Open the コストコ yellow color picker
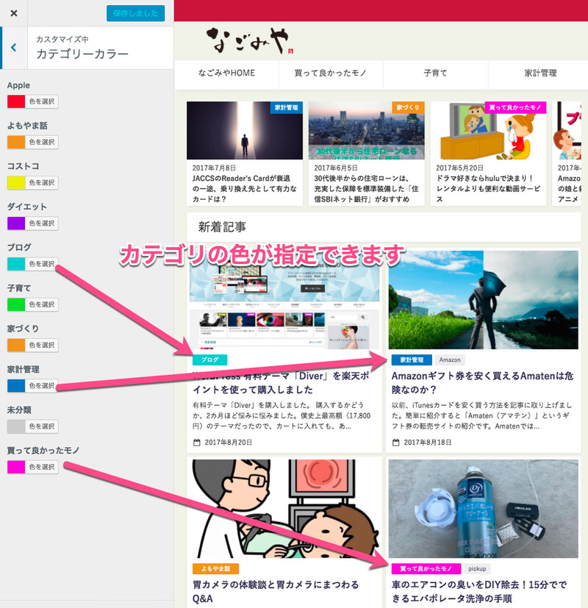588x608 pixels. (x=16, y=182)
